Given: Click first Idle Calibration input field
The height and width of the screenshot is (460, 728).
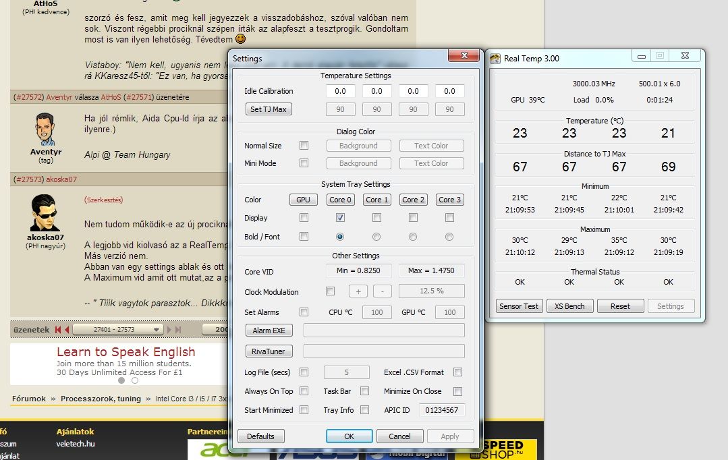Looking at the screenshot, I should pyautogui.click(x=340, y=91).
